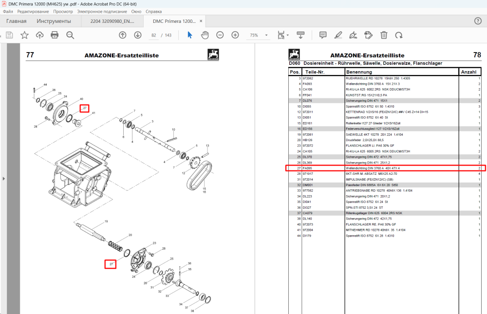487x314 pixels.
Task: Switch to 2204 32090980_EN document tab
Action: pos(112,21)
